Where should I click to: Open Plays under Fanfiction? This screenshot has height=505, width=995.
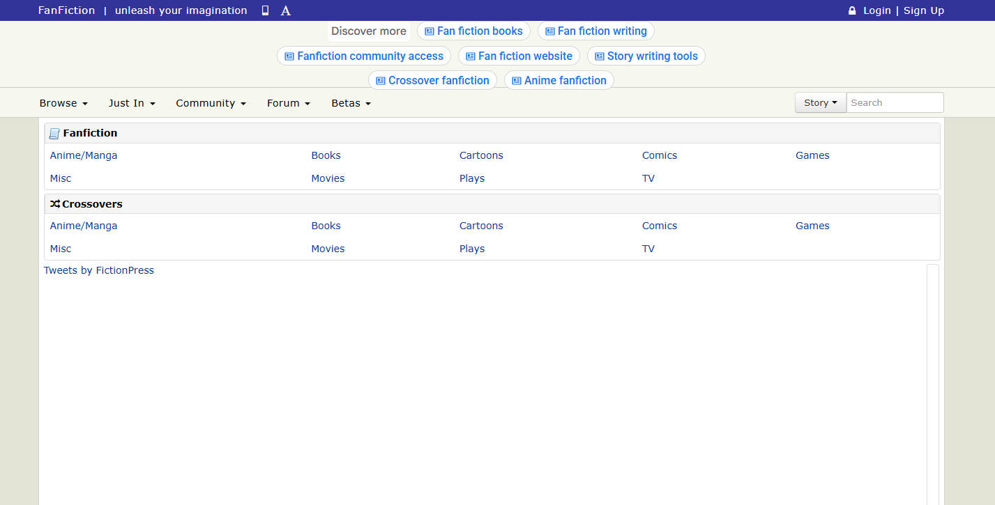472,178
